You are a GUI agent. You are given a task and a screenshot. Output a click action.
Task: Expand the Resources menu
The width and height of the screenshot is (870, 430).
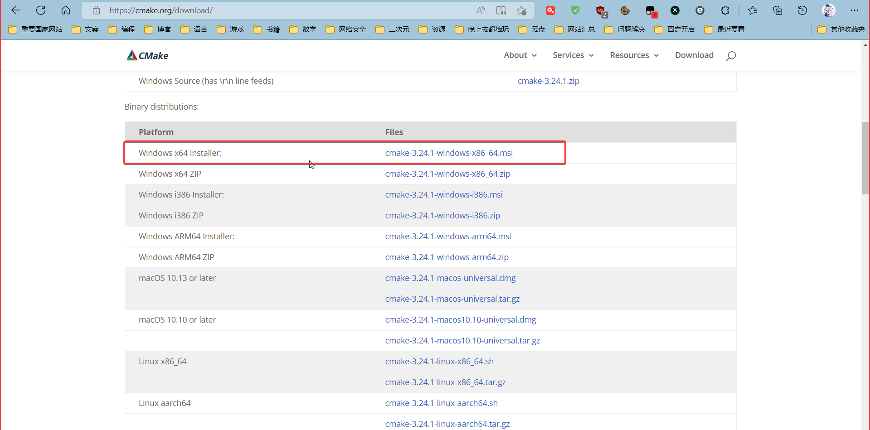pyautogui.click(x=634, y=55)
